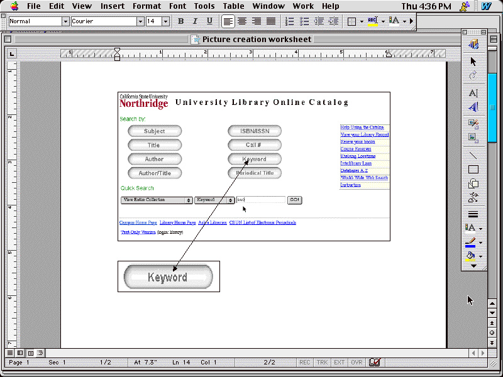Apply a bulleted list

(x=304, y=21)
